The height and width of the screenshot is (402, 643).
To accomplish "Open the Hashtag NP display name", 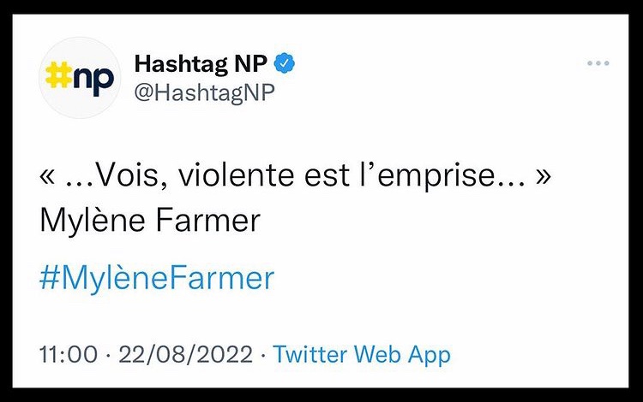I will (201, 62).
